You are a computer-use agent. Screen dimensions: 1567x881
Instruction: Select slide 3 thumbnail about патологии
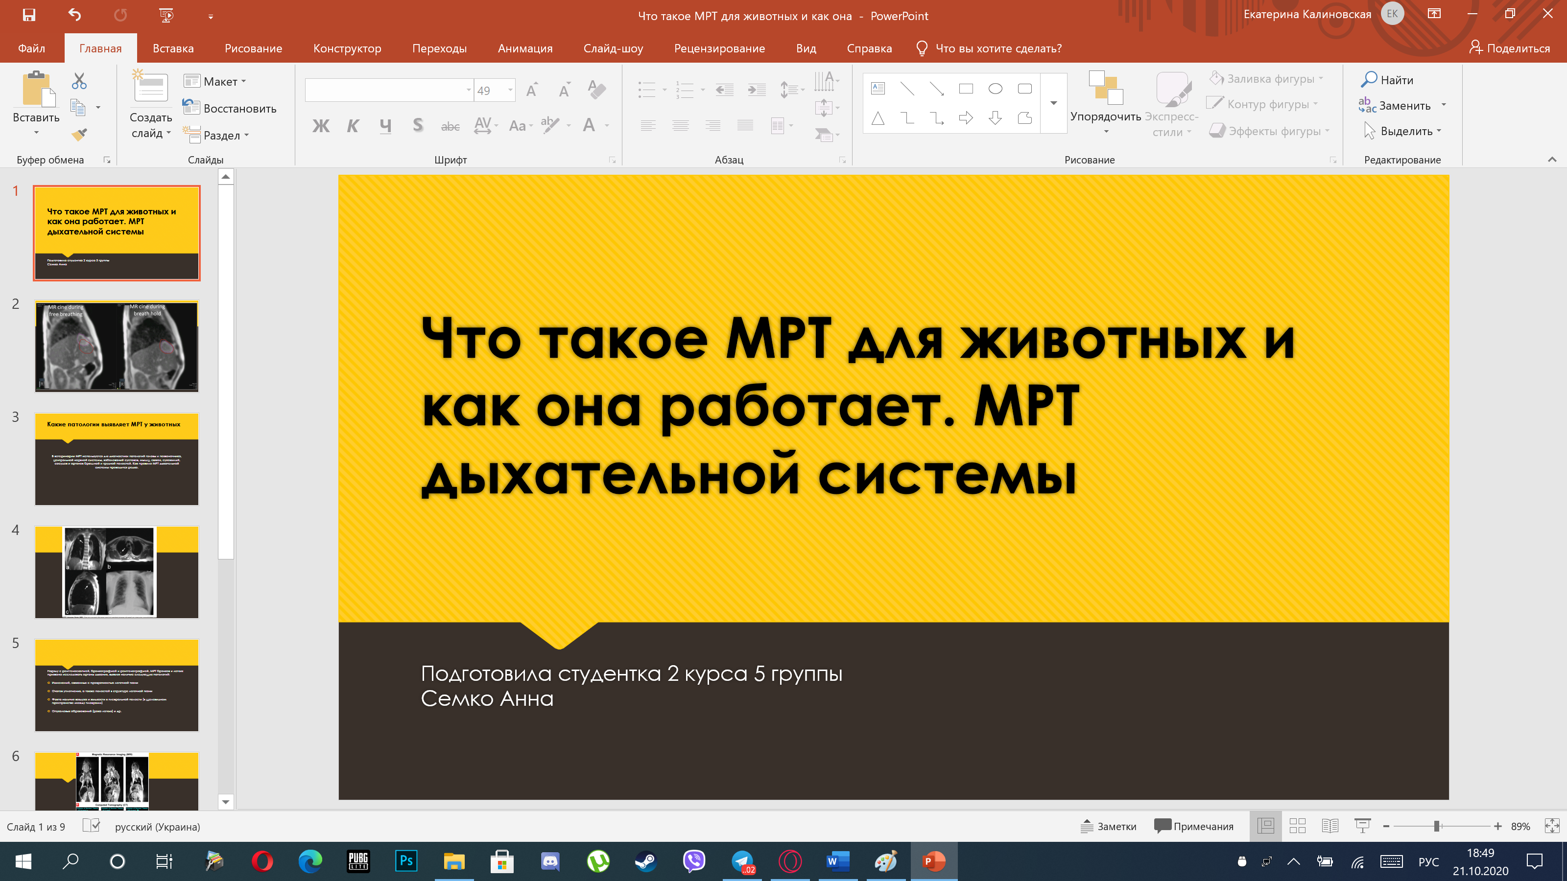click(x=117, y=459)
